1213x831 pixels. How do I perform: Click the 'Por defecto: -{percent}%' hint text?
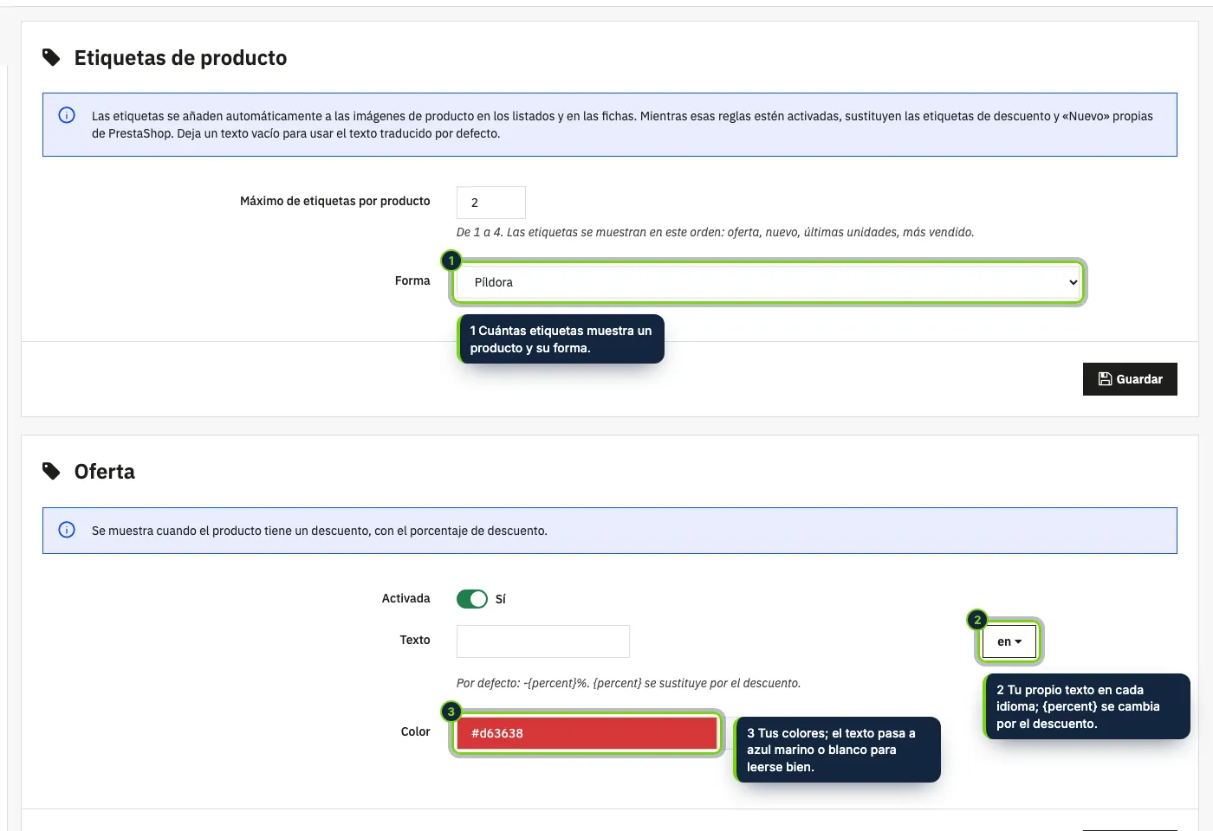click(x=628, y=683)
